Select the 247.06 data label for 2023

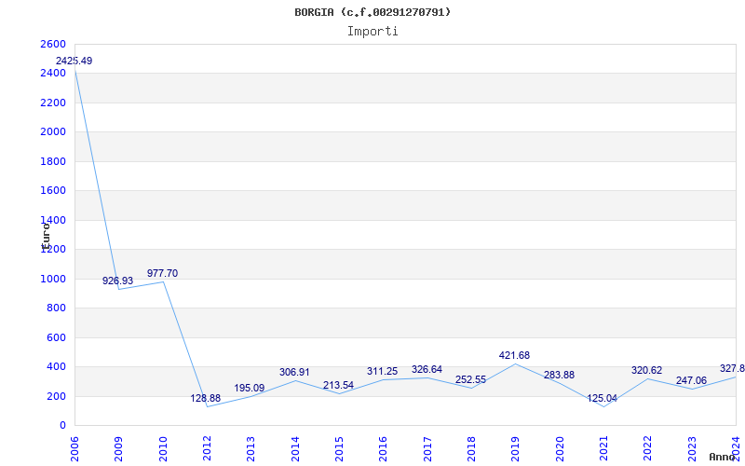tap(691, 381)
